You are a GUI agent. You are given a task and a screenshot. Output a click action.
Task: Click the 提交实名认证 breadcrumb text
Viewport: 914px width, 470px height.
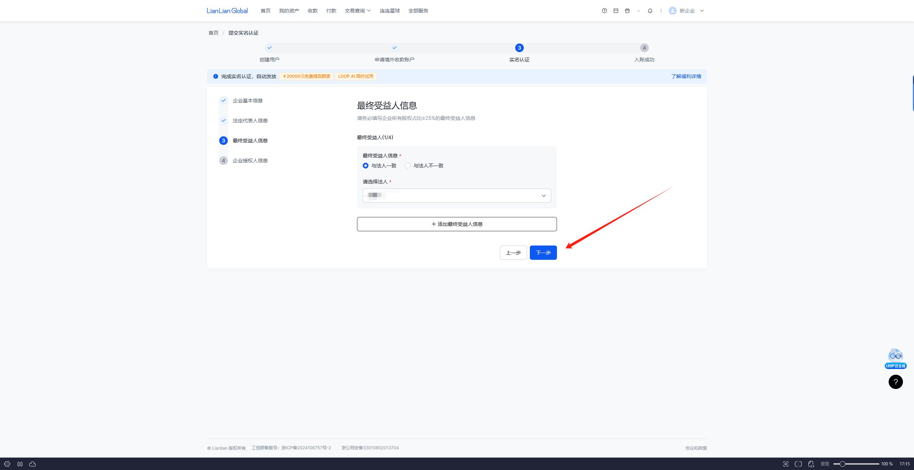pos(243,33)
